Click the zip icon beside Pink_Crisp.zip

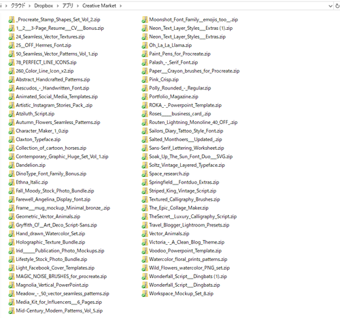[x=145, y=79]
